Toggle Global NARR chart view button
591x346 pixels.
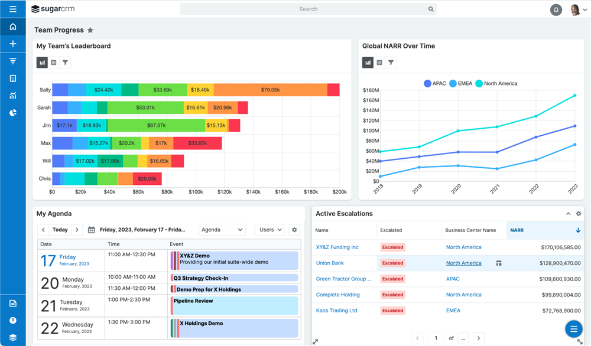368,63
